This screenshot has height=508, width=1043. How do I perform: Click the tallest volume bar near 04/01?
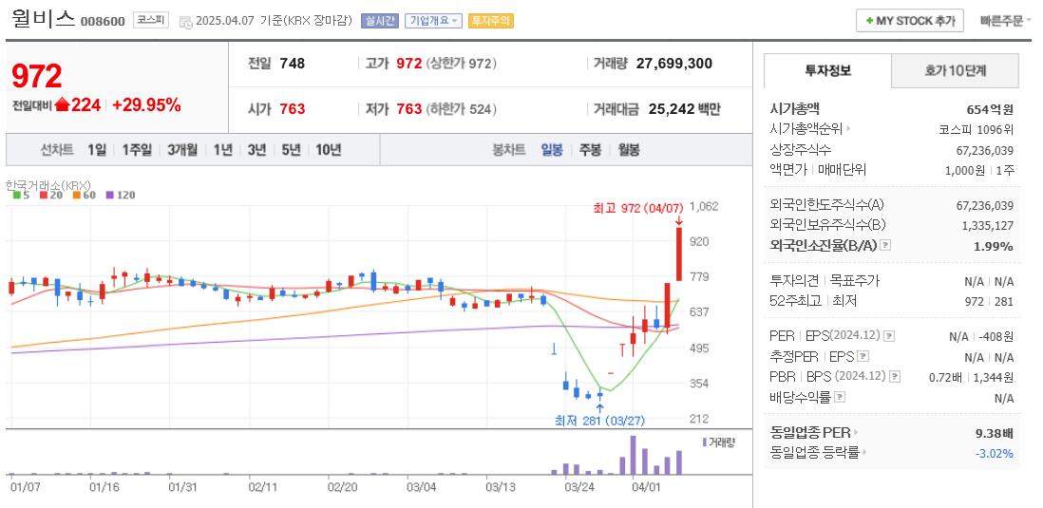click(634, 455)
